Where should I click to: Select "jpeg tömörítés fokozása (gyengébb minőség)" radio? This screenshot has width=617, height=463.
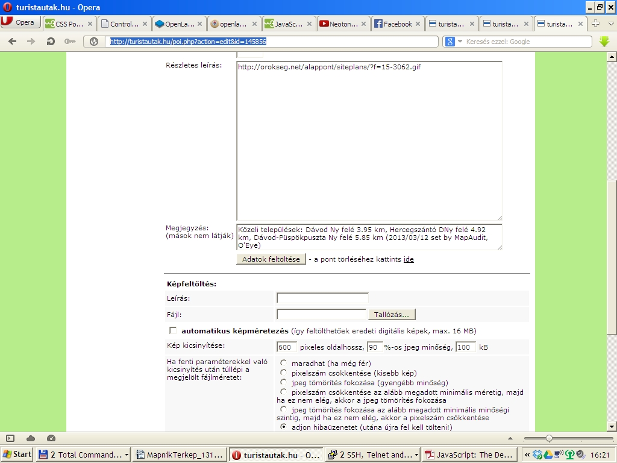point(283,382)
